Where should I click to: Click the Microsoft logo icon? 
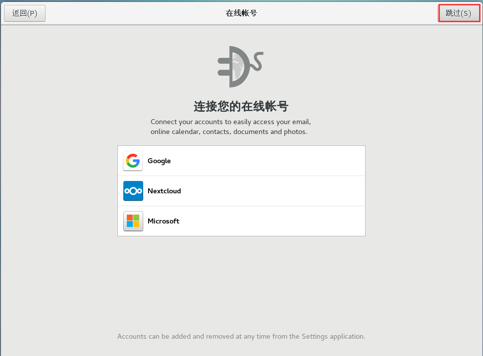click(x=133, y=221)
